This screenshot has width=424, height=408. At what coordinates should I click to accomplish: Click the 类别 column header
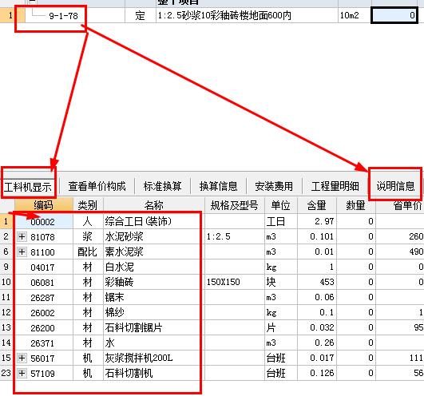(88, 205)
